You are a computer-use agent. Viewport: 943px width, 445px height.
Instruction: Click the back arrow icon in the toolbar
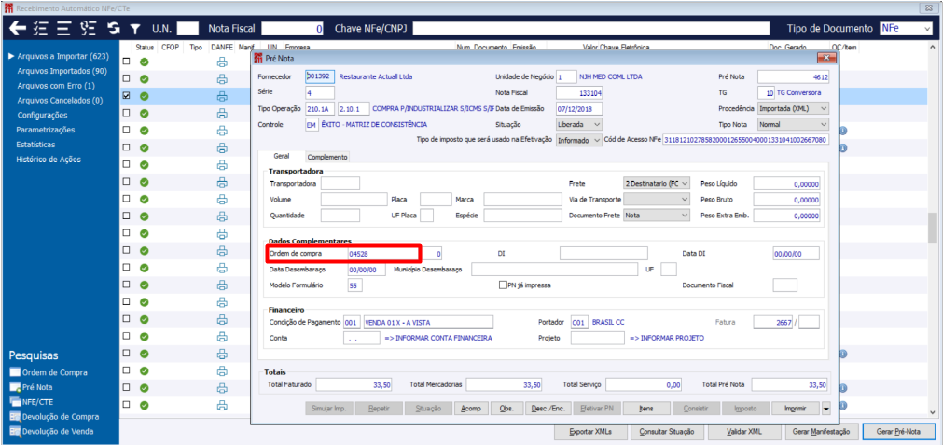18,28
